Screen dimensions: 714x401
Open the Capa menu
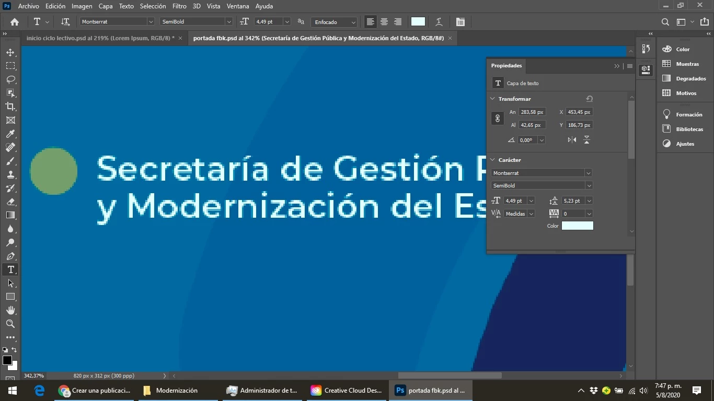click(106, 6)
